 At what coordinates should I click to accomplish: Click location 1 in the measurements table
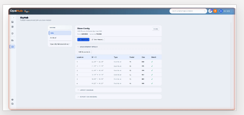pos(77,62)
